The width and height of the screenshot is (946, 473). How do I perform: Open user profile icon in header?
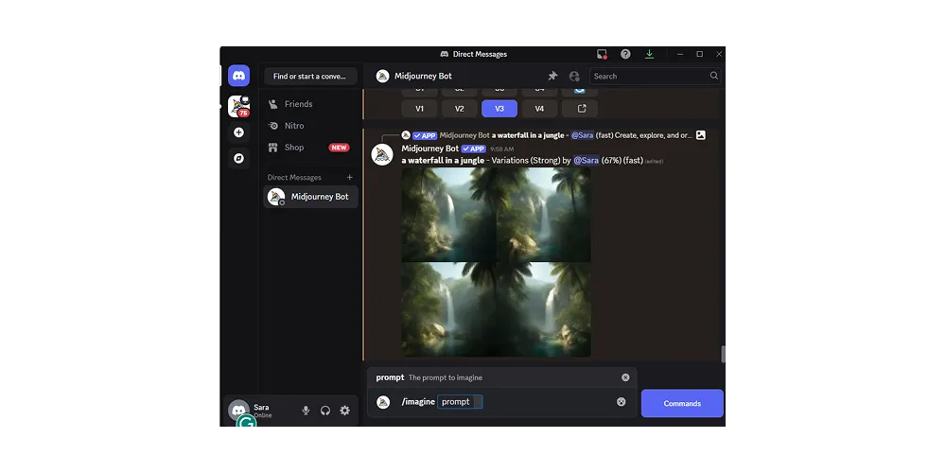pyautogui.click(x=574, y=76)
